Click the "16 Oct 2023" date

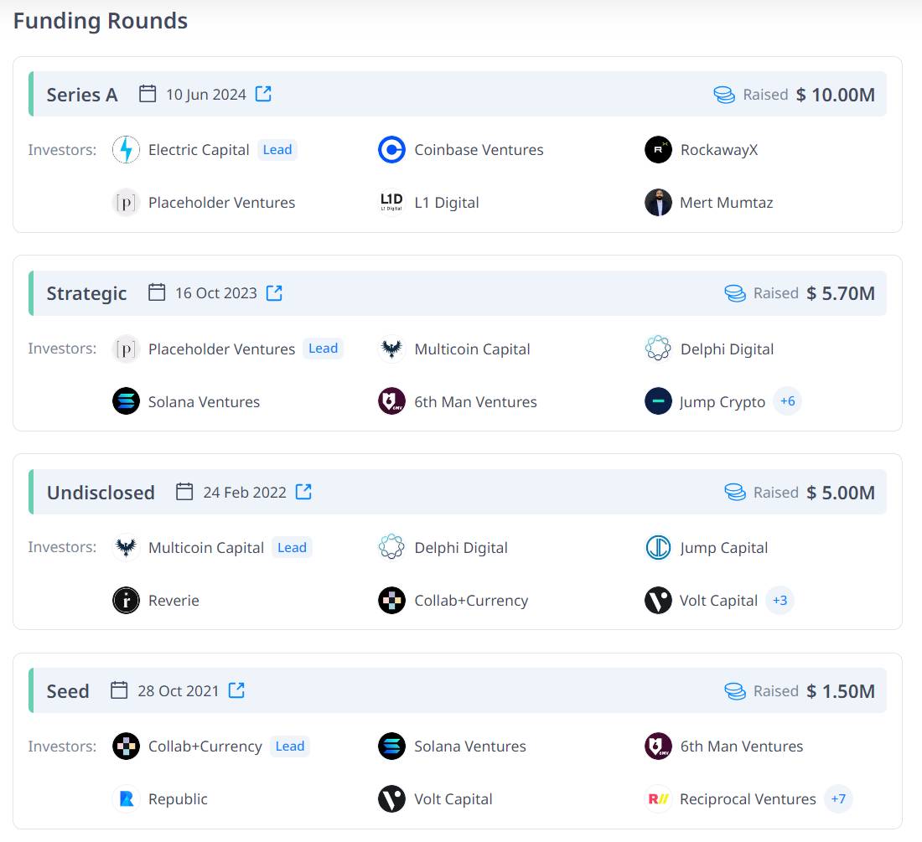[215, 293]
